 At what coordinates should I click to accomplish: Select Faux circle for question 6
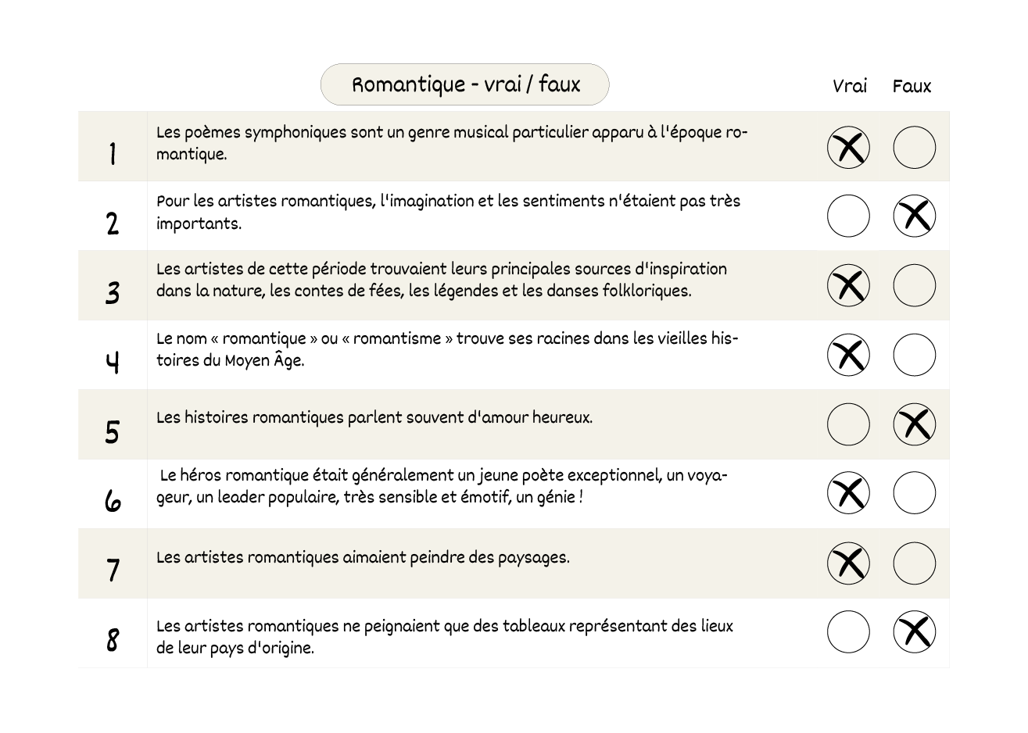pos(914,493)
